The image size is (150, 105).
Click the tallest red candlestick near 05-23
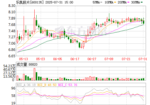[34, 21]
